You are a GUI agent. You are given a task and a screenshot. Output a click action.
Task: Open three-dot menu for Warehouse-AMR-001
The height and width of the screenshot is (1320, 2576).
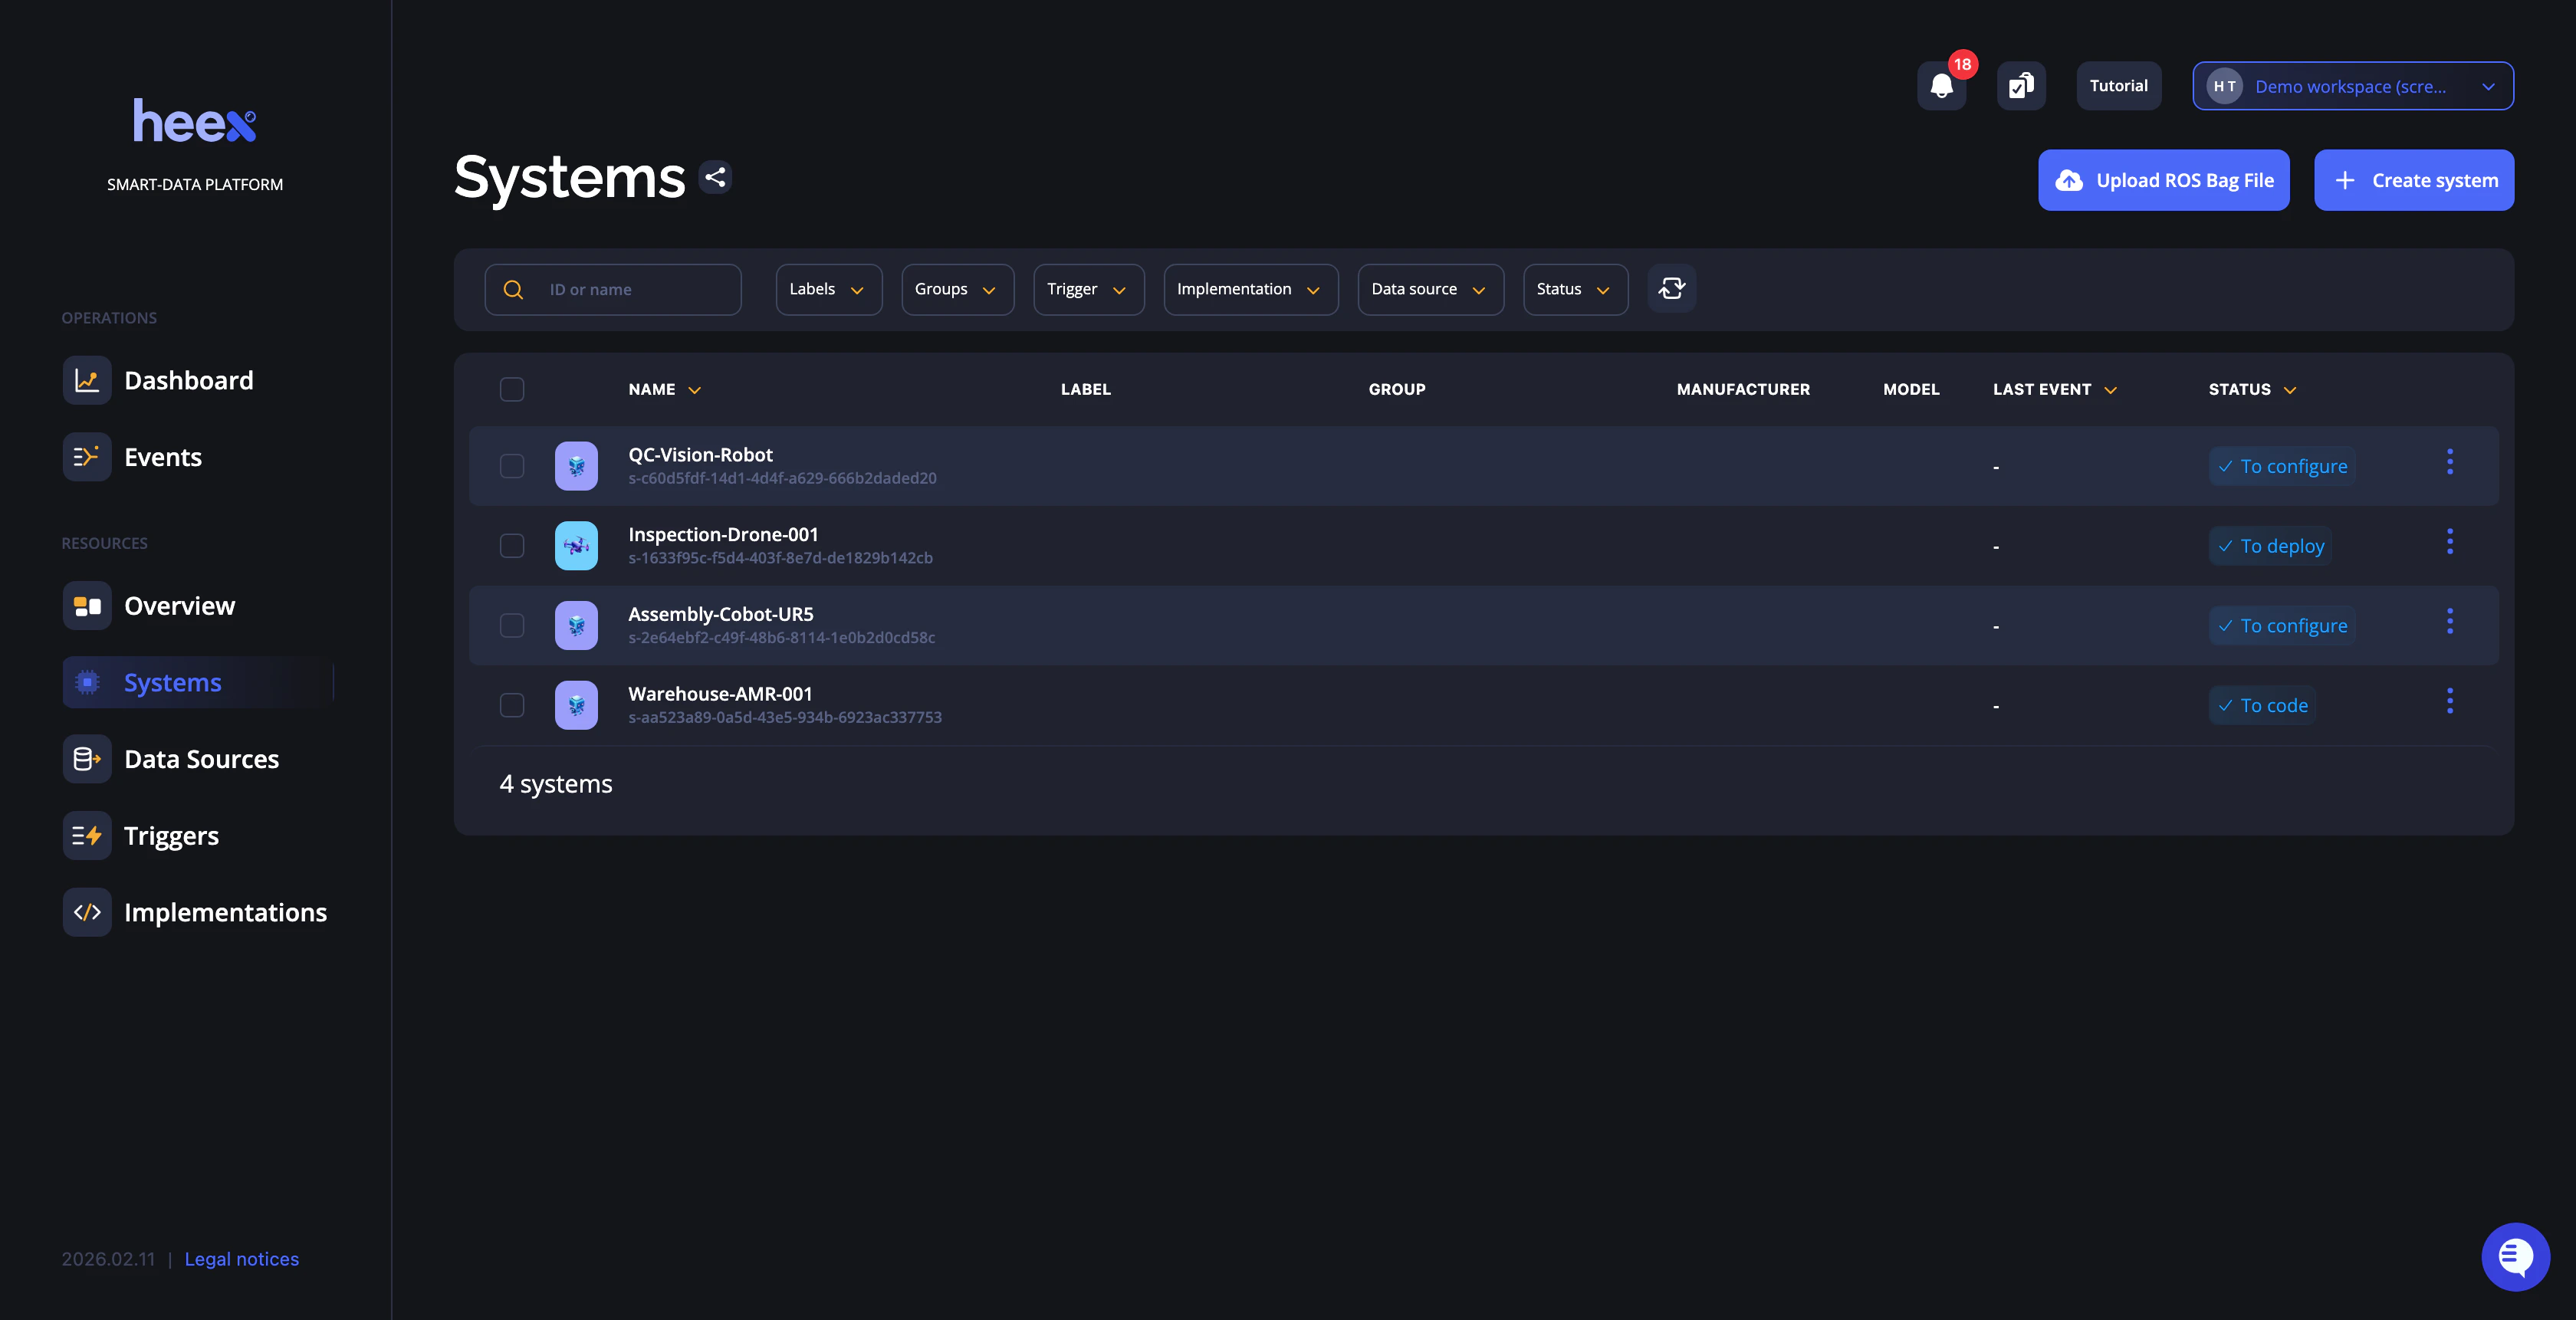2449,701
